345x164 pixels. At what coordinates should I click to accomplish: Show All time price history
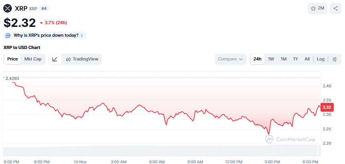click(307, 59)
